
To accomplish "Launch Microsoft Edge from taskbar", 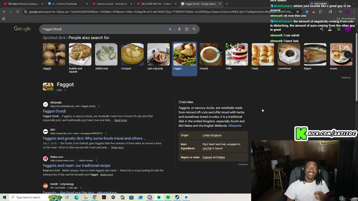I will (76, 197).
